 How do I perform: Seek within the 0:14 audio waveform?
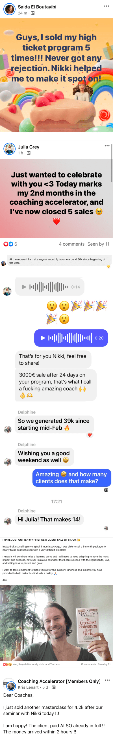pos(49,287)
